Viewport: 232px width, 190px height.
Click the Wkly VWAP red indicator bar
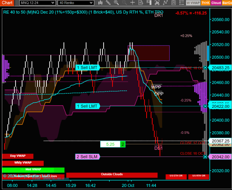coord(23,163)
